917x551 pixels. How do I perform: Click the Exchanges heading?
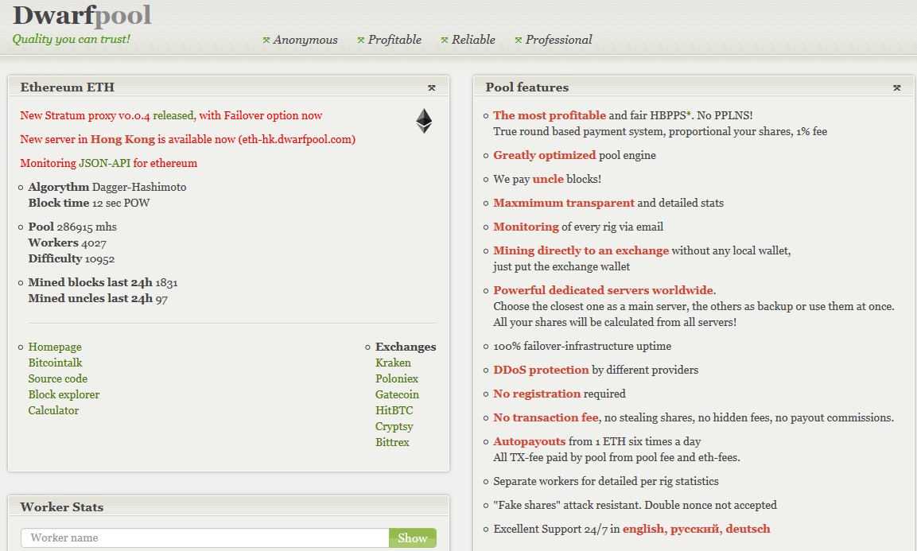coord(406,347)
